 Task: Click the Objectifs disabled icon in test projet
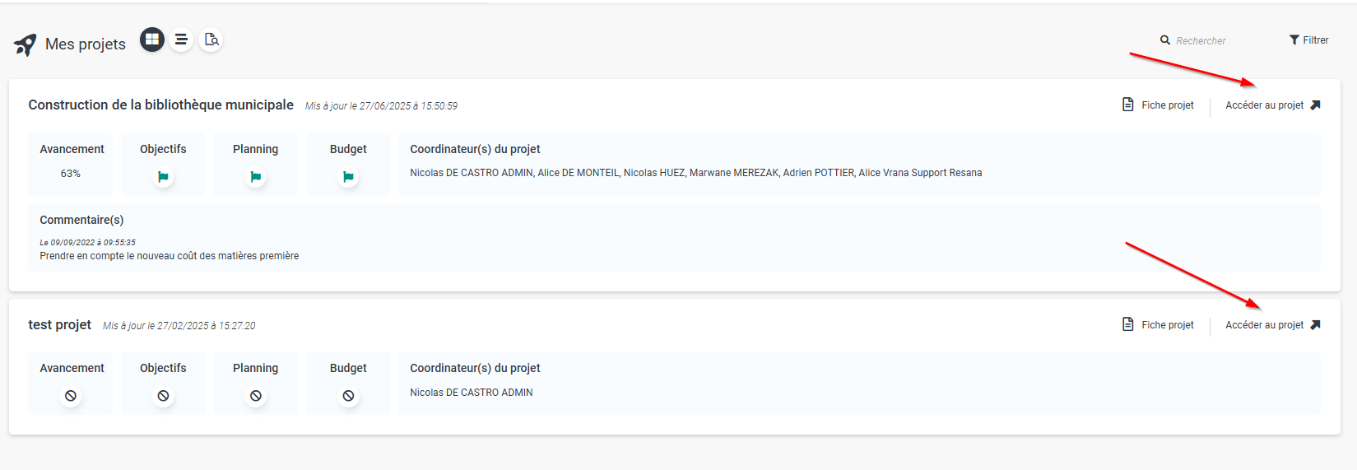(163, 396)
